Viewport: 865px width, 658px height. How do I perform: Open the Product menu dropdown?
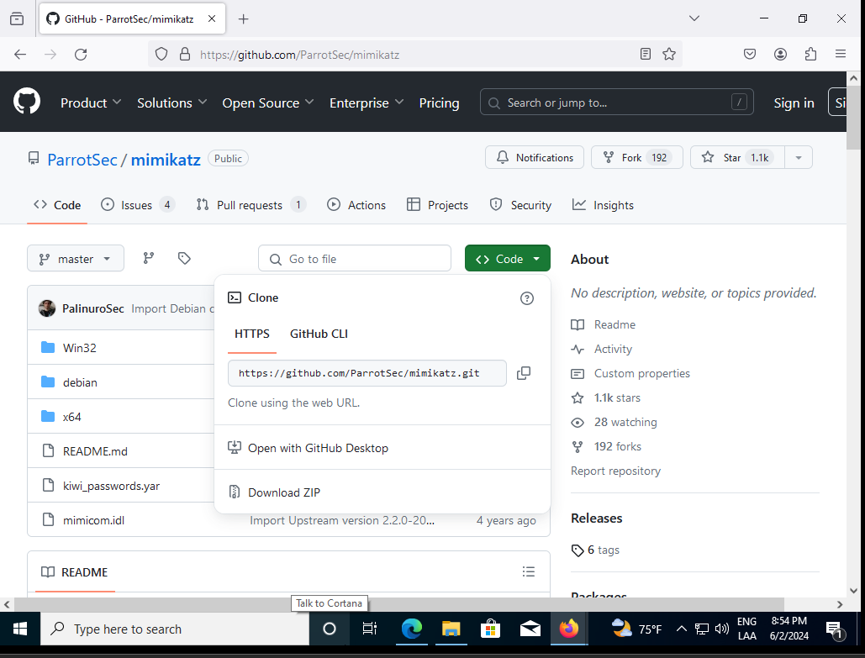coord(90,103)
